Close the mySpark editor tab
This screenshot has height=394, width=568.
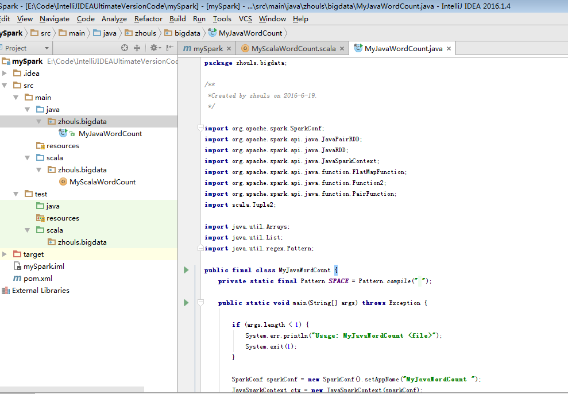pyautogui.click(x=229, y=48)
